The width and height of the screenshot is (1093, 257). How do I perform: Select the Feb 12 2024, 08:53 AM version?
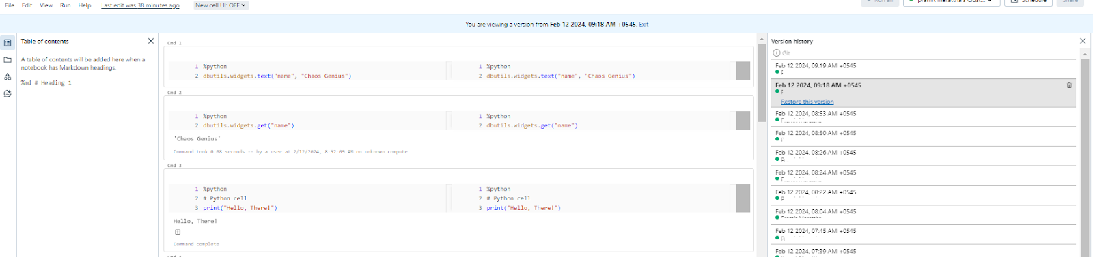coord(924,116)
